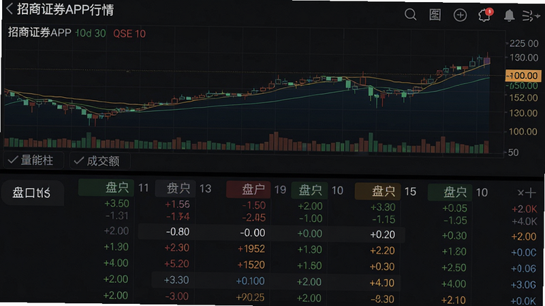545x306 pixels.
Task: Click the +3.50 value
Action: [x=116, y=203]
